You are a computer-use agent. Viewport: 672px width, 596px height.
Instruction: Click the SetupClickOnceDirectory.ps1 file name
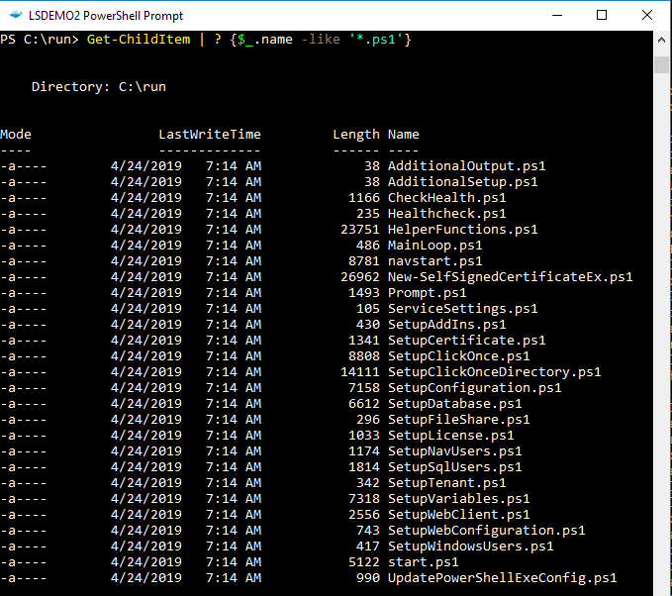coord(494,372)
